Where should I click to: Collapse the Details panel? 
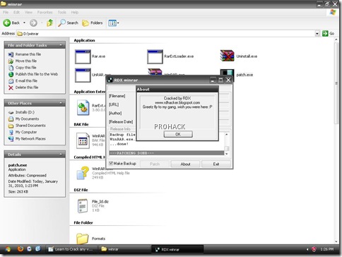pyautogui.click(x=61, y=155)
